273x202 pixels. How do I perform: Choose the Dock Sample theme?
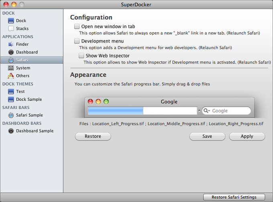point(29,99)
